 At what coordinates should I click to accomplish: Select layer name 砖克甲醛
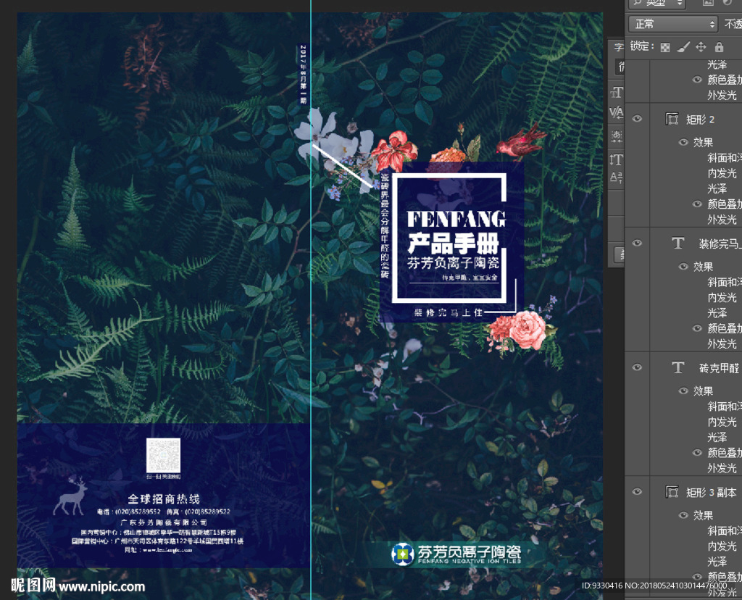(x=720, y=368)
